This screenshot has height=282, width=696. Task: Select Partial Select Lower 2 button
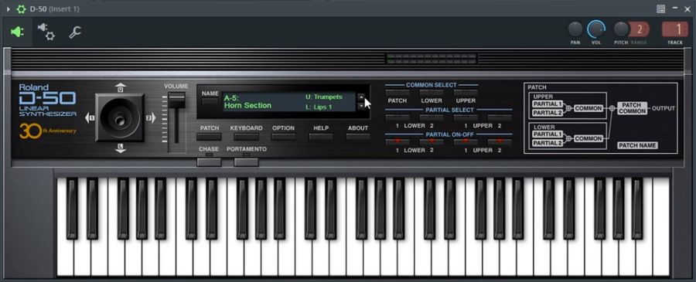432,117
